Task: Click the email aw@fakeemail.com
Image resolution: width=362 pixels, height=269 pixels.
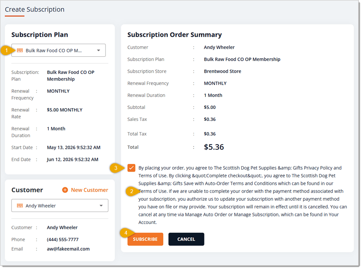Action: tap(68, 249)
